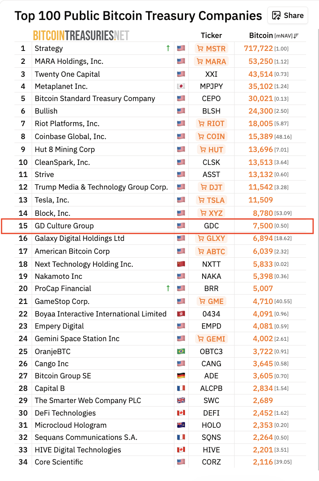Click the Germany flag beside Bitcoin Group SE
Screen dimensions: 319x481
pos(181,376)
